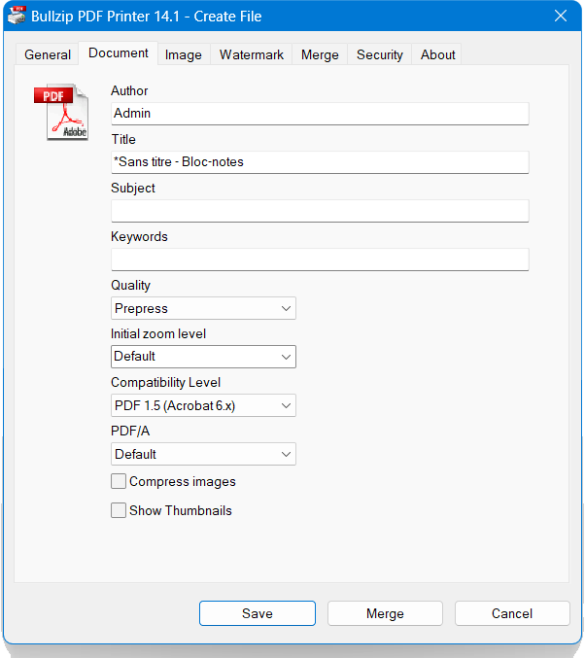Image resolution: width=585 pixels, height=658 pixels.
Task: Expand the Initial zoom level dropdown
Action: 203,357
